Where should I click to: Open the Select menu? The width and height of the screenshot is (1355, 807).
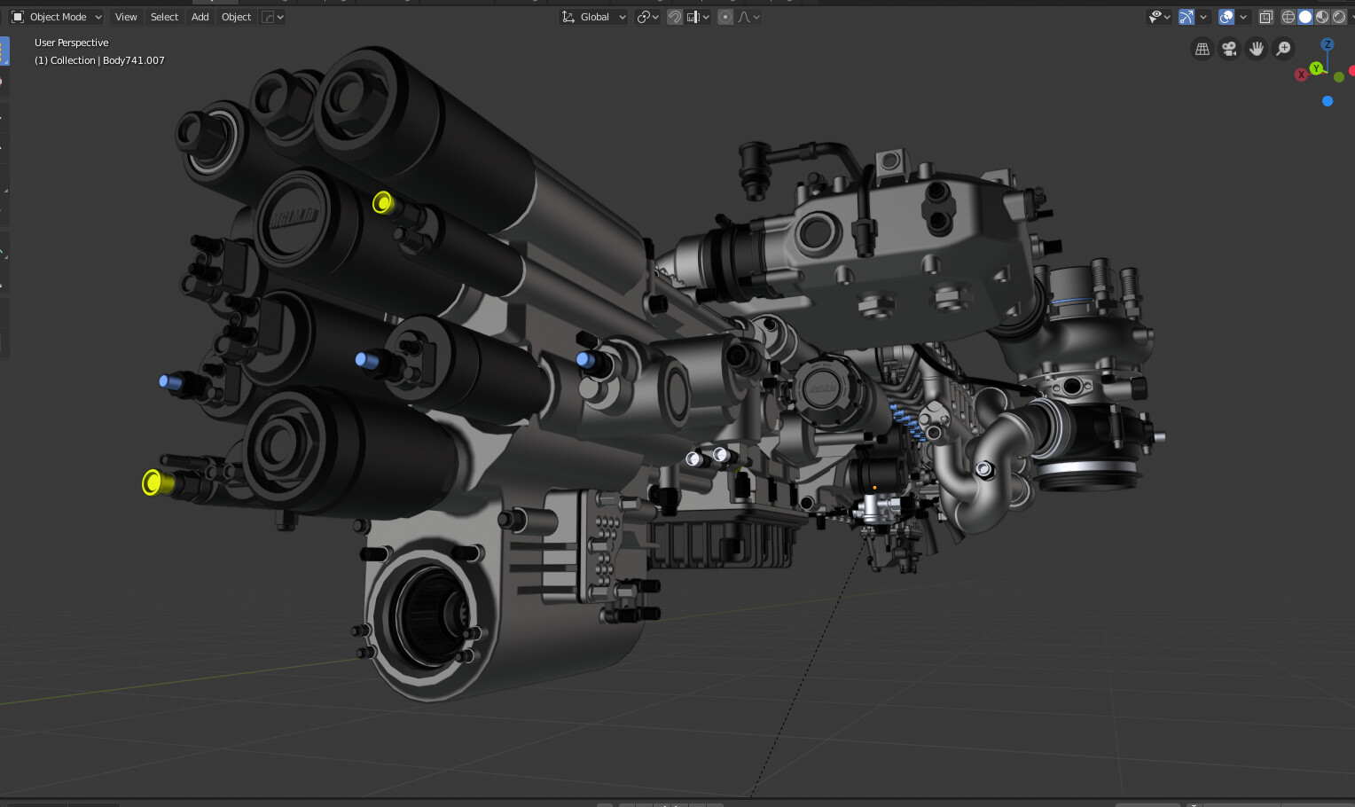coord(163,16)
